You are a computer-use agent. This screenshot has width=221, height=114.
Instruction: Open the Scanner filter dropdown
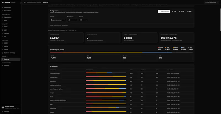(84, 20)
